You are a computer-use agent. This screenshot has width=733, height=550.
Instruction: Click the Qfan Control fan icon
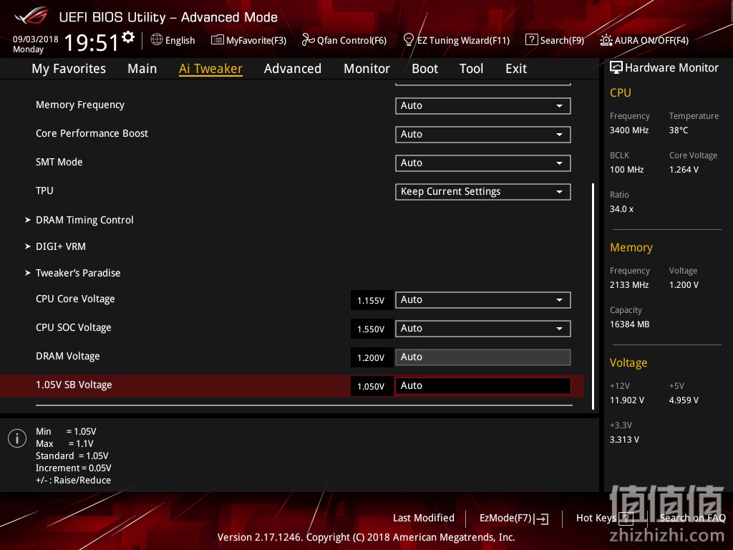coord(308,40)
